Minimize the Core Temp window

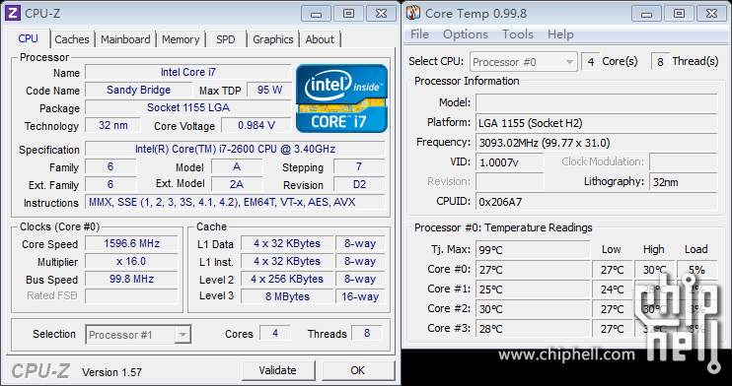coord(646,14)
